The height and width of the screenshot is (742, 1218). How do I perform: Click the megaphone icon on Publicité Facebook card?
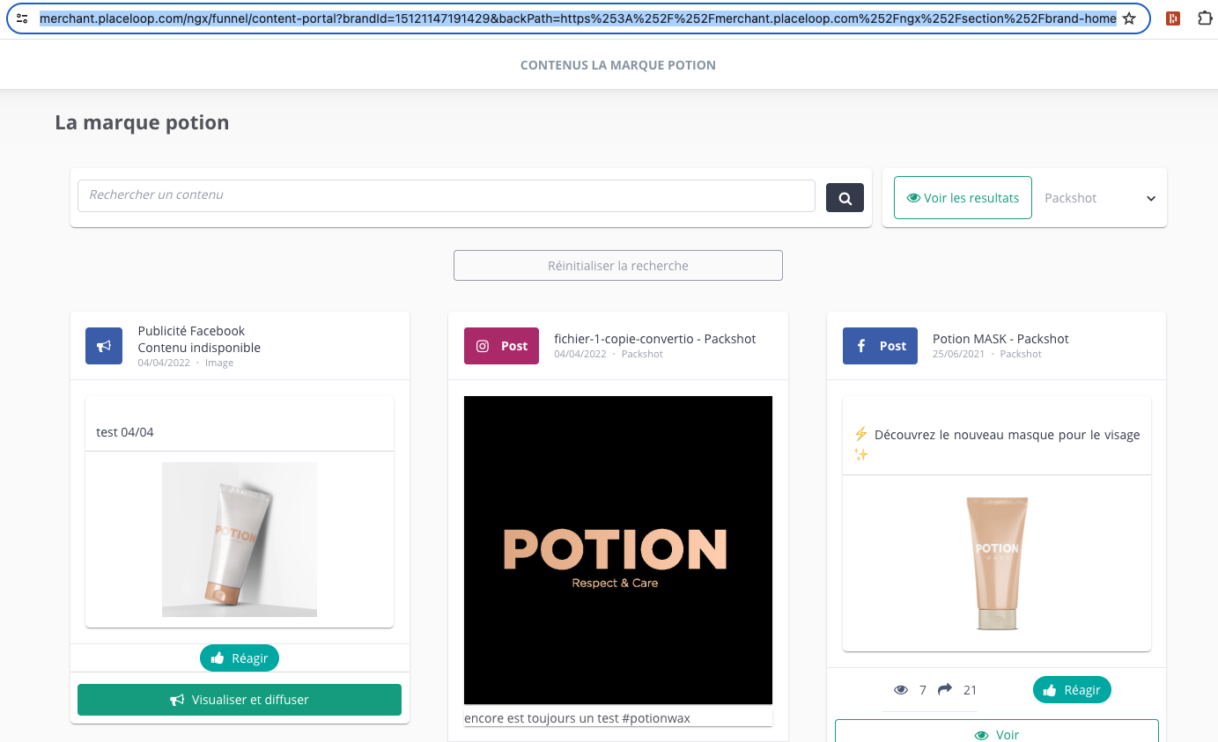pos(104,346)
